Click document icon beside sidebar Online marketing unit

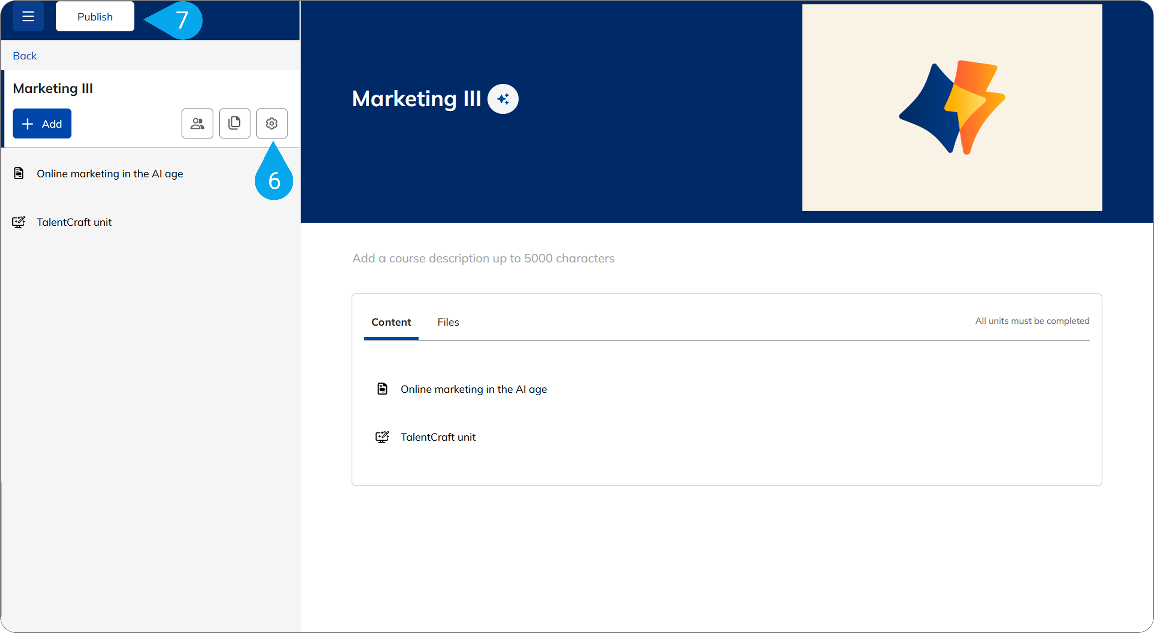coord(19,173)
